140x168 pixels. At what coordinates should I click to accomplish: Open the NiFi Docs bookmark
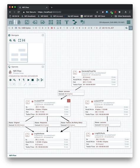click(x=100, y=16)
